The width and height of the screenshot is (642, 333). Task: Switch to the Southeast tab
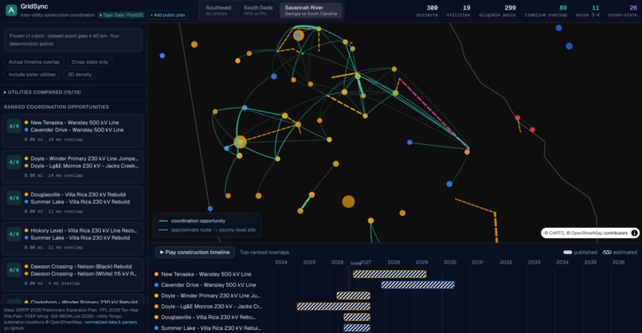218,10
